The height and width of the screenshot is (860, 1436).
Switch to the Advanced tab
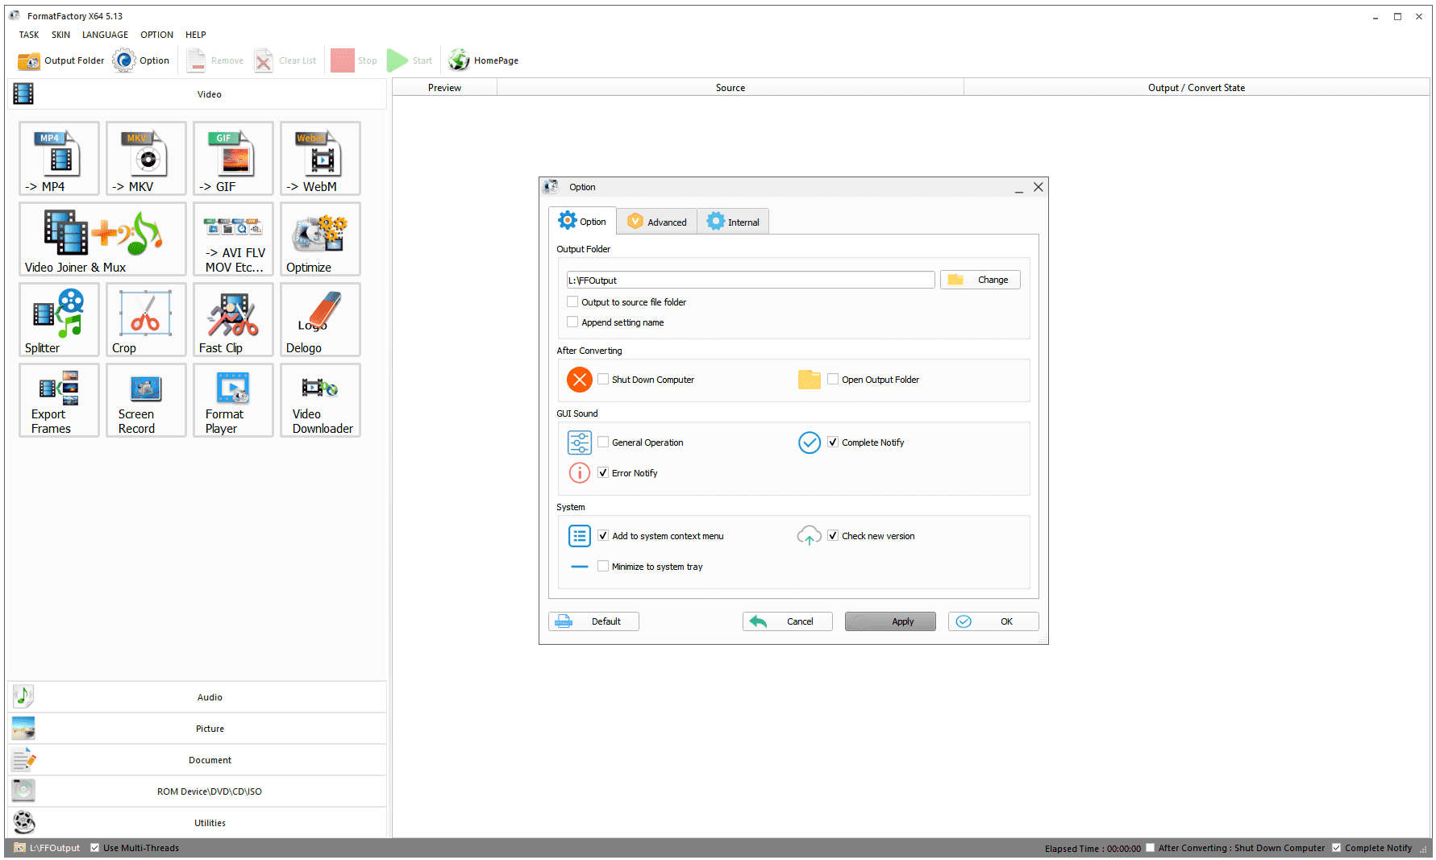pyautogui.click(x=657, y=222)
